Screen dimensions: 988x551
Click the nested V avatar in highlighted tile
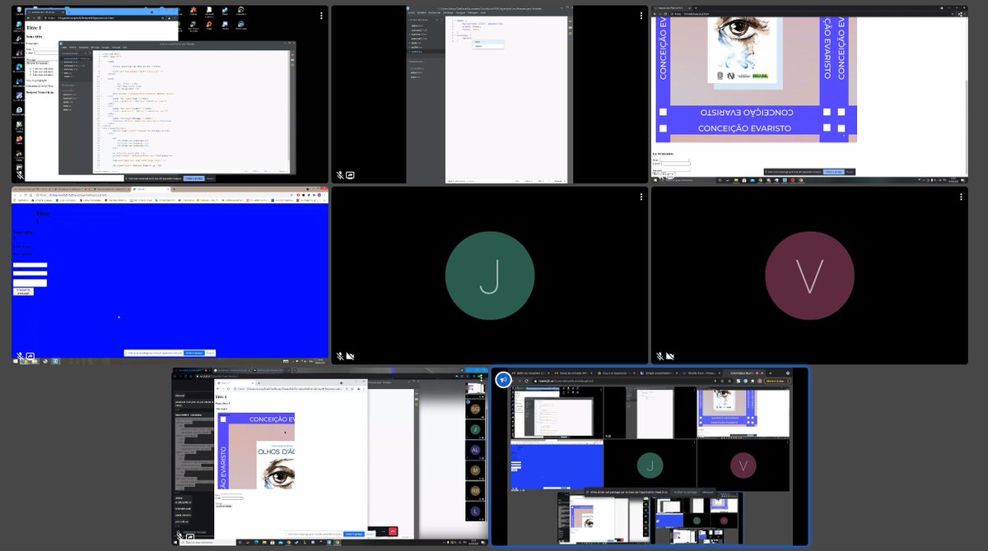point(743,465)
